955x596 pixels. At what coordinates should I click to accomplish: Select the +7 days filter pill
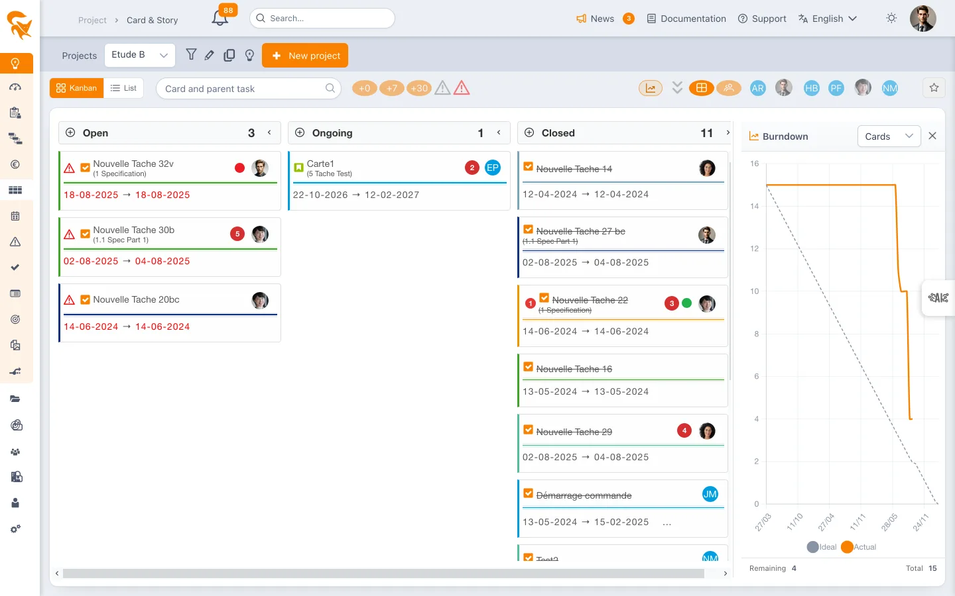(x=392, y=88)
